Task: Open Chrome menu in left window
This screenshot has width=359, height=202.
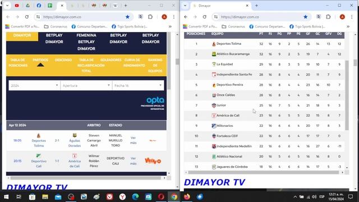Action: coord(174,17)
